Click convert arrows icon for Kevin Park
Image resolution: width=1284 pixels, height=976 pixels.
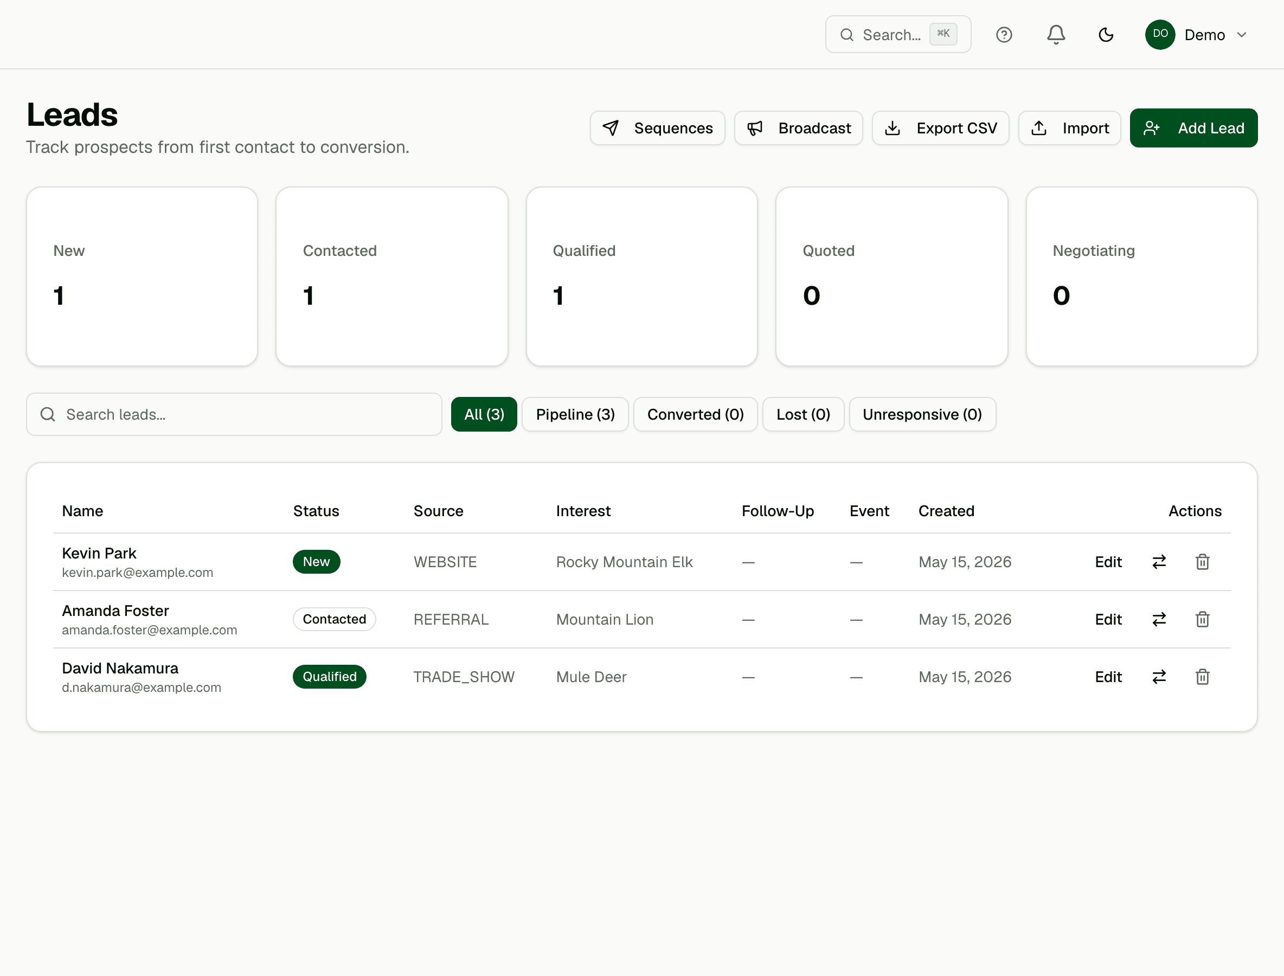coord(1159,562)
